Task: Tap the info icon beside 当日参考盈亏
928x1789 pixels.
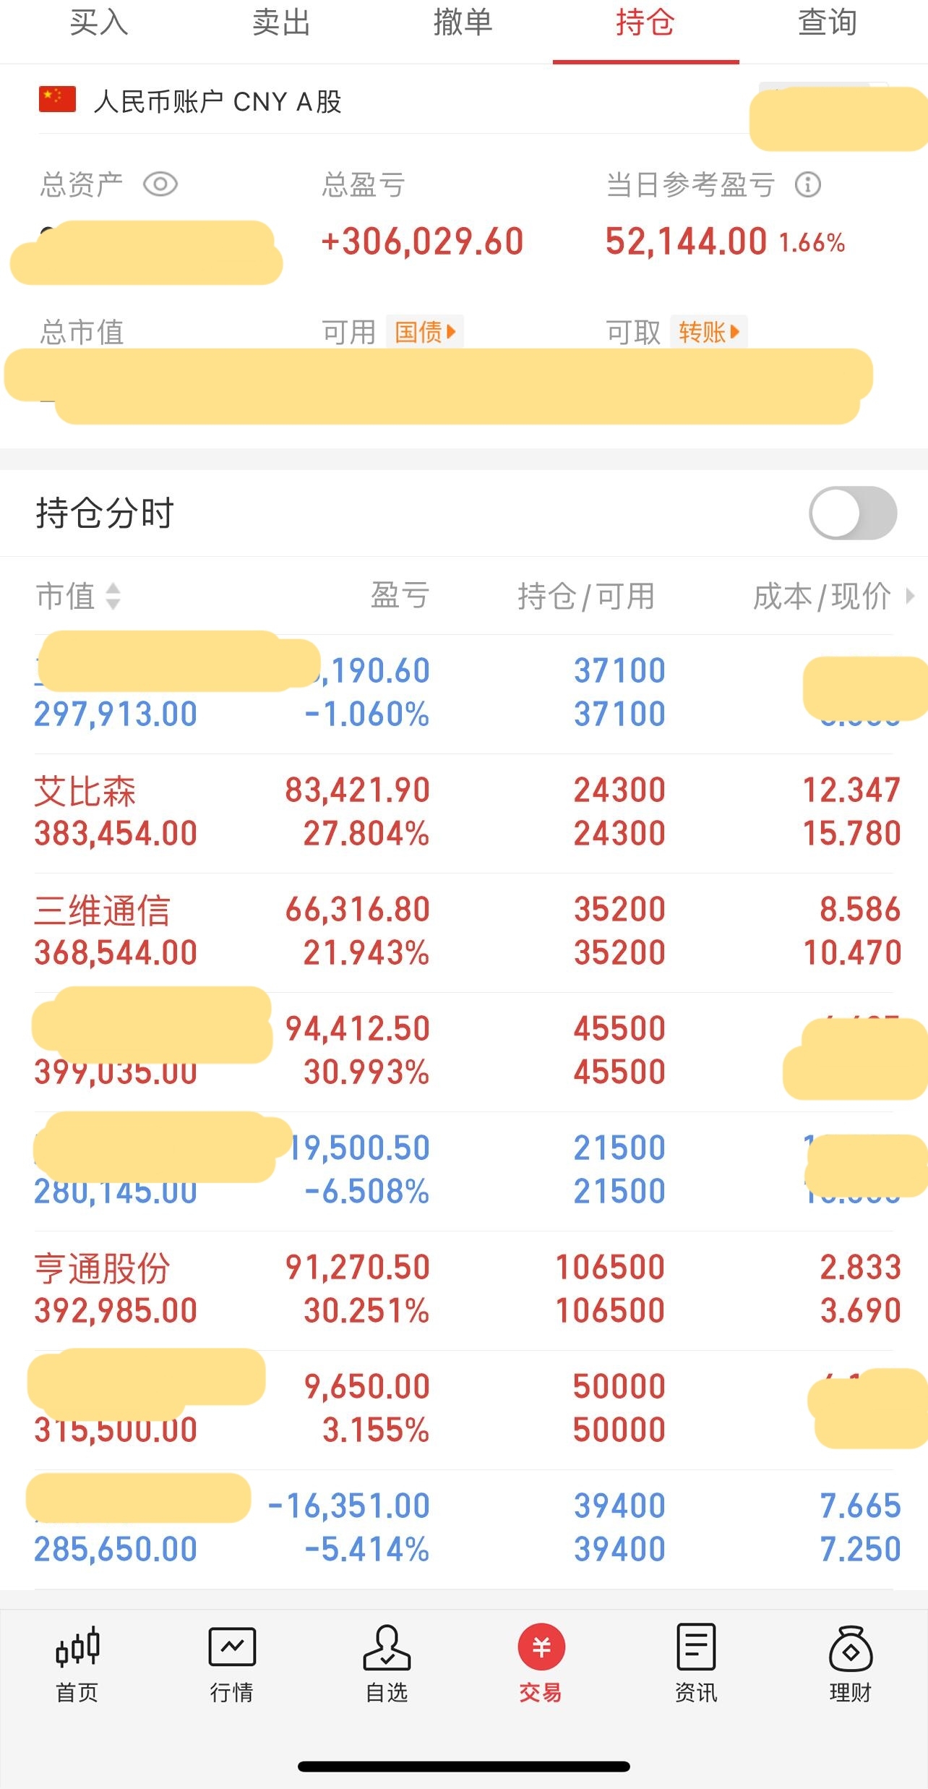Action: [x=808, y=184]
